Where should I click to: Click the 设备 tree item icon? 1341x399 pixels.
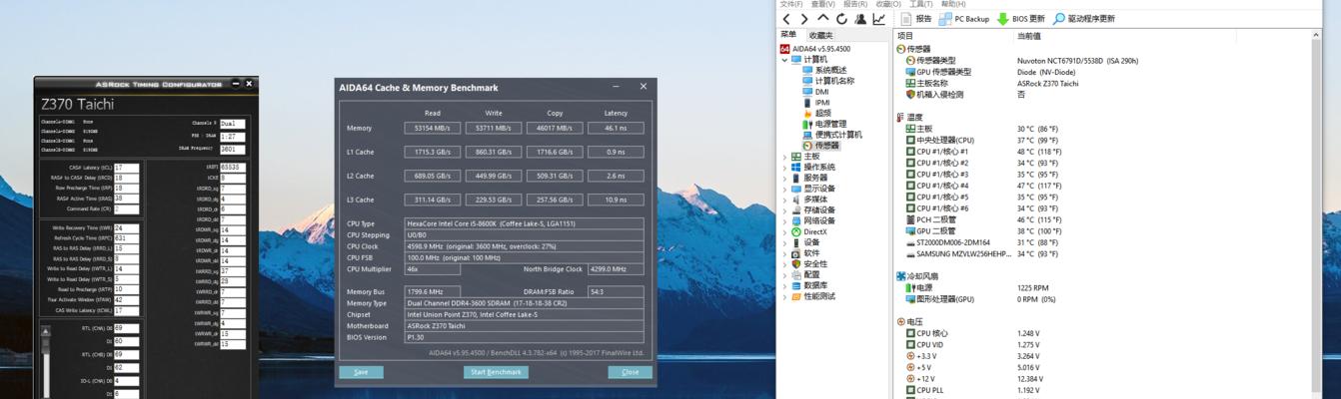coord(796,242)
